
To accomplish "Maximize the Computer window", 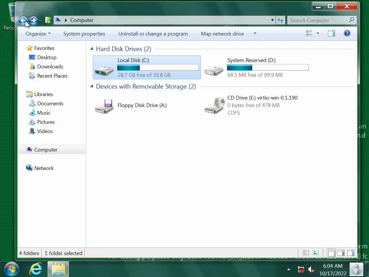I will [330, 6].
